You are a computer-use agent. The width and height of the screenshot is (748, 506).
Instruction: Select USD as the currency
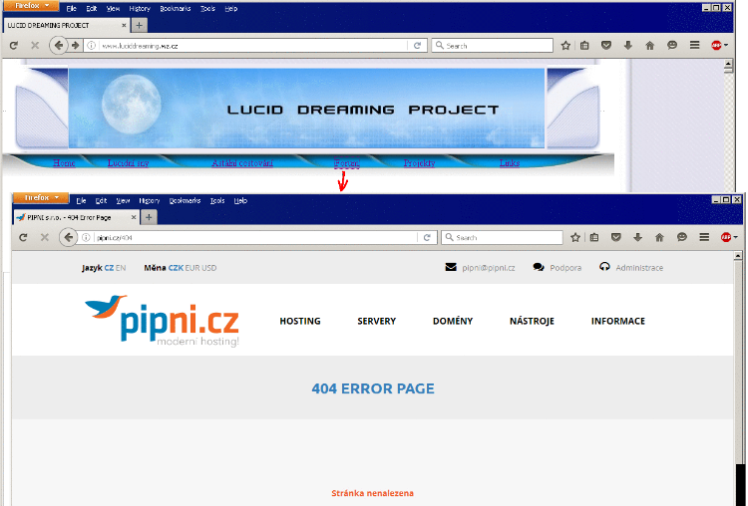[209, 268]
